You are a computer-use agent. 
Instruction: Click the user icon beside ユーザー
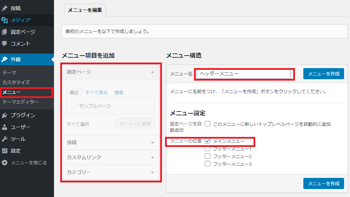point(5,127)
